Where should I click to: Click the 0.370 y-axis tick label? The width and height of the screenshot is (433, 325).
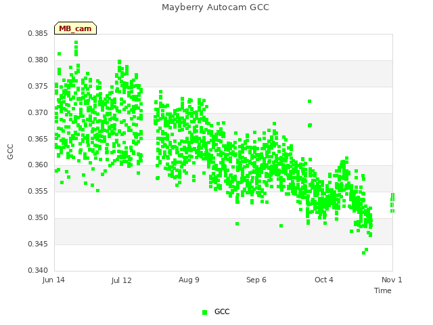[x=38, y=113]
